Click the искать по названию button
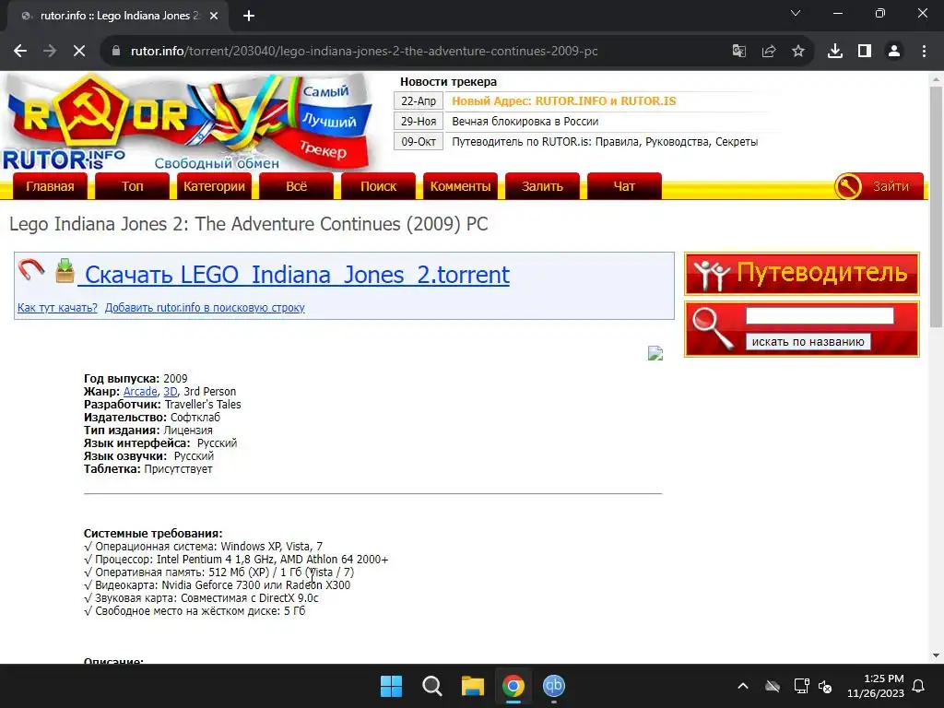This screenshot has width=944, height=708. pos(808,341)
